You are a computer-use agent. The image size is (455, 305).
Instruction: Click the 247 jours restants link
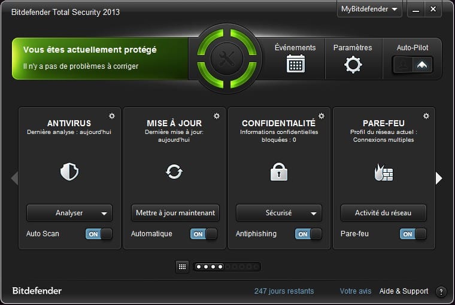click(284, 291)
